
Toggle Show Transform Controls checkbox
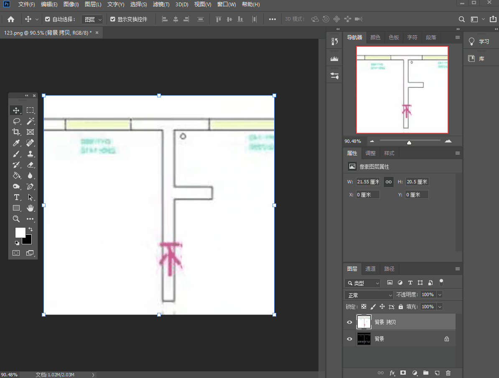click(113, 19)
